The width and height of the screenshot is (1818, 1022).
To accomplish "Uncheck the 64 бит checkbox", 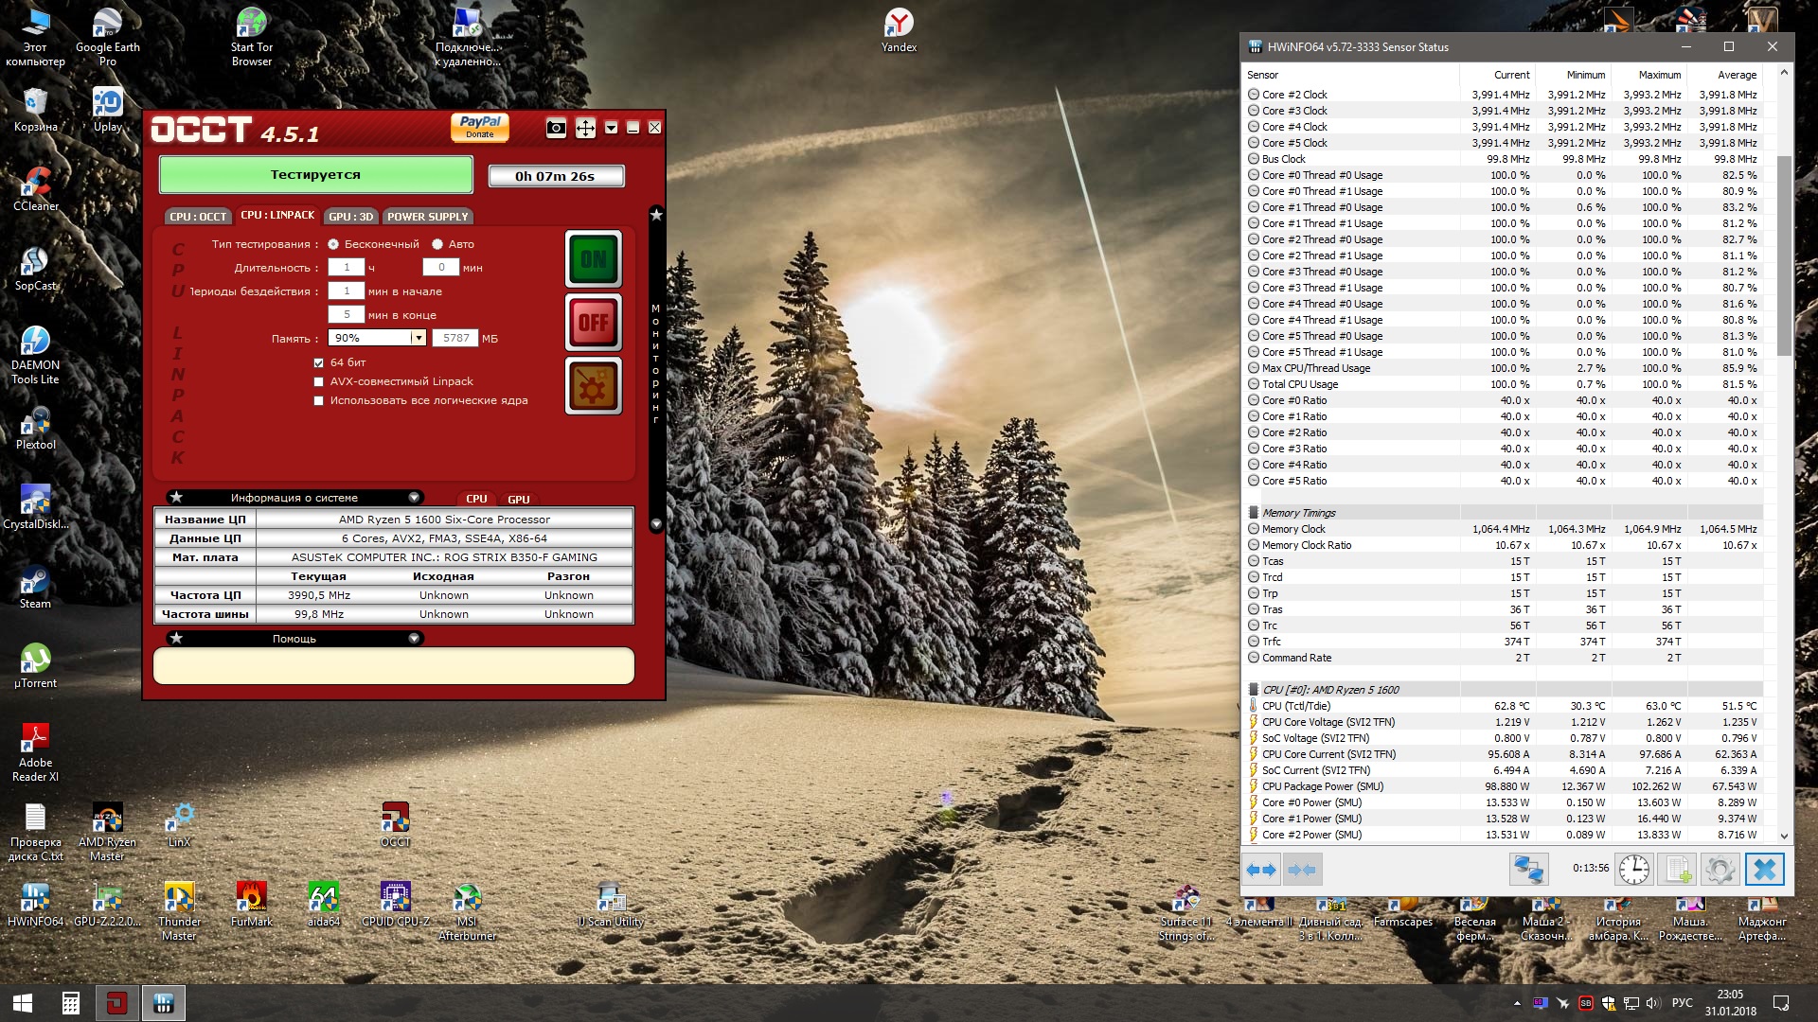I will [x=319, y=362].
